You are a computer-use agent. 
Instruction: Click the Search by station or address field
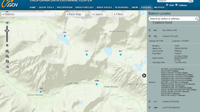pyautogui.click(x=172, y=19)
